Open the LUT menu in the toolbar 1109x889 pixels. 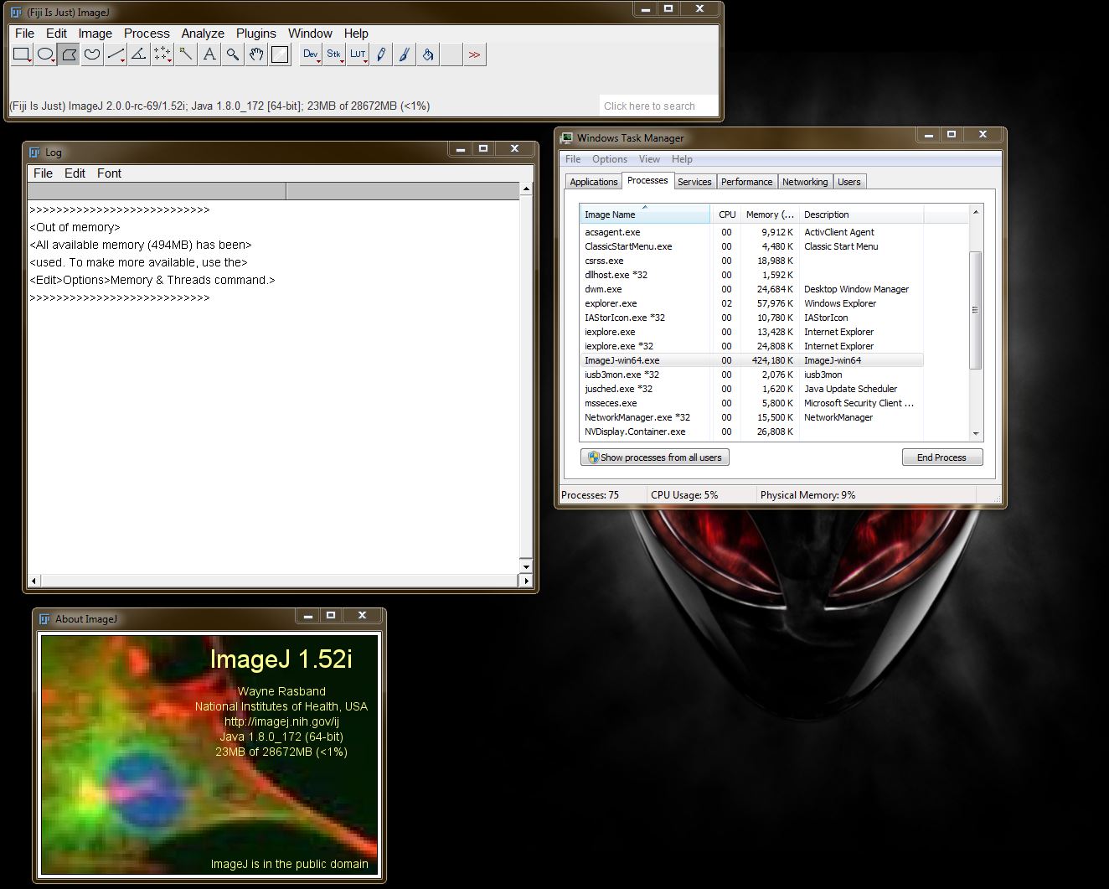coord(358,55)
